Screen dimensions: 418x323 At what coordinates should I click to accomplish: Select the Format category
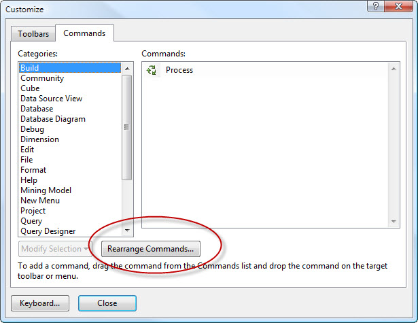click(x=70, y=170)
